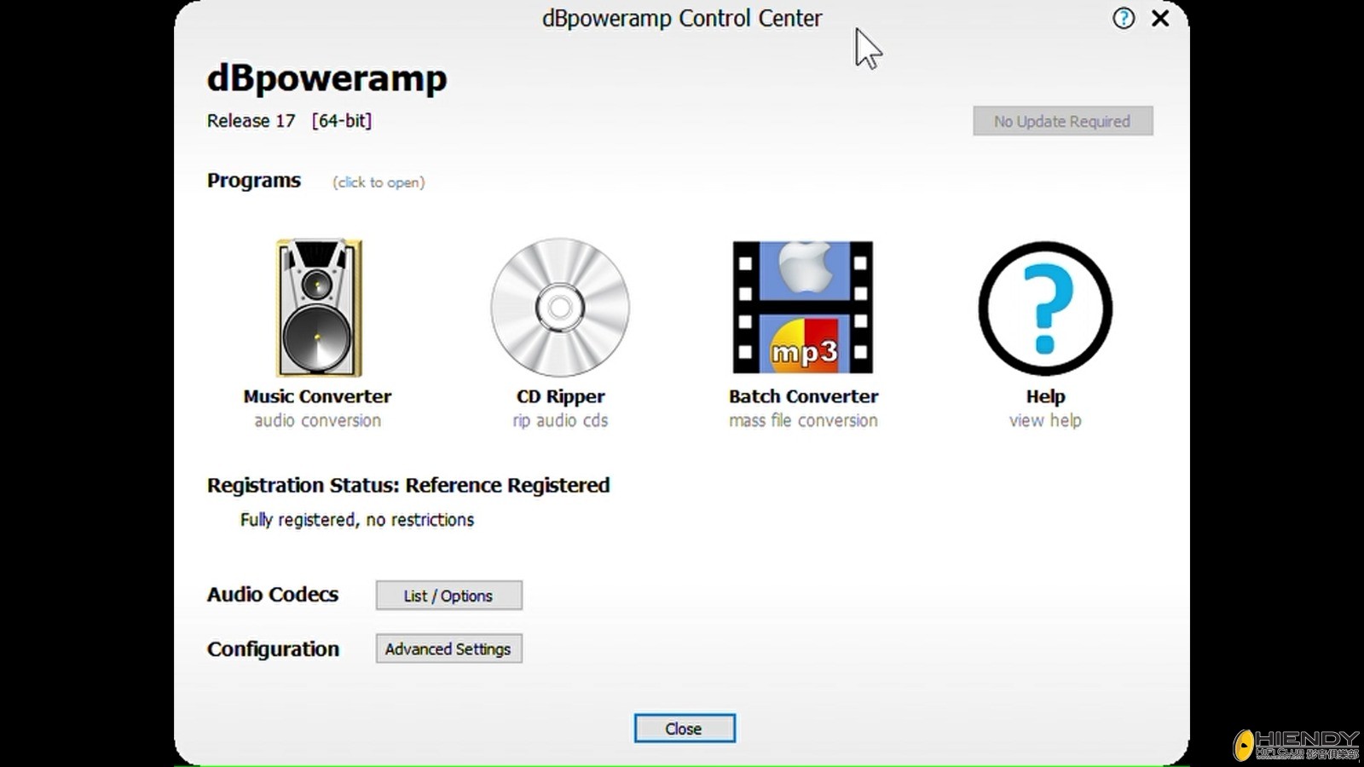
Task: Open Music Converter via the speaker icon
Action: click(x=318, y=308)
